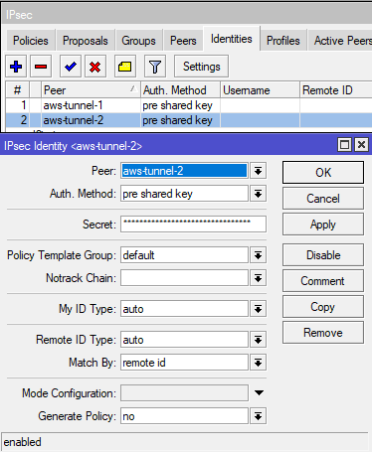Switch to the Policies tab
Viewport: 372px width, 452px height.
[x=31, y=41]
